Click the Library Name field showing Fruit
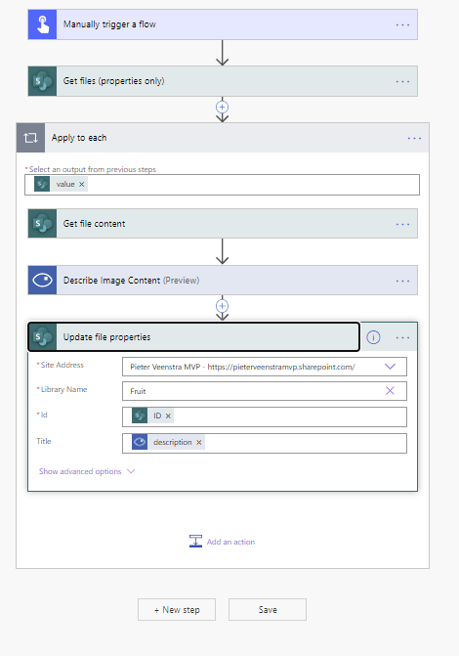Viewport: 459px width, 656px height. point(265,391)
